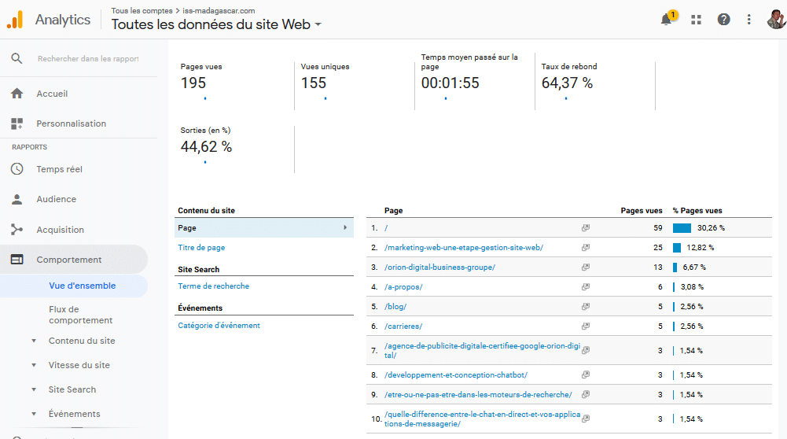Open Temps réel reports
Viewport: 787px width, 439px height.
[59, 169]
